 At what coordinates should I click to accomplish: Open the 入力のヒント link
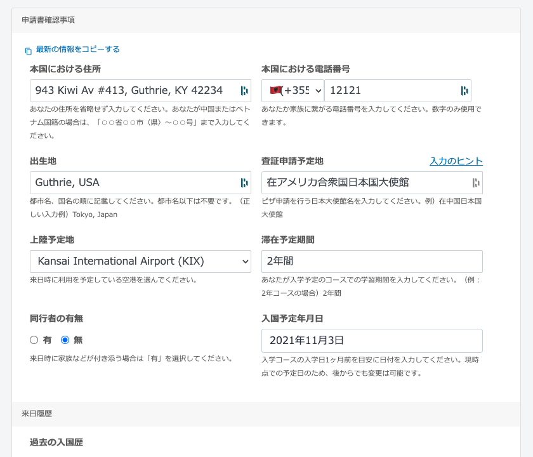[456, 161]
